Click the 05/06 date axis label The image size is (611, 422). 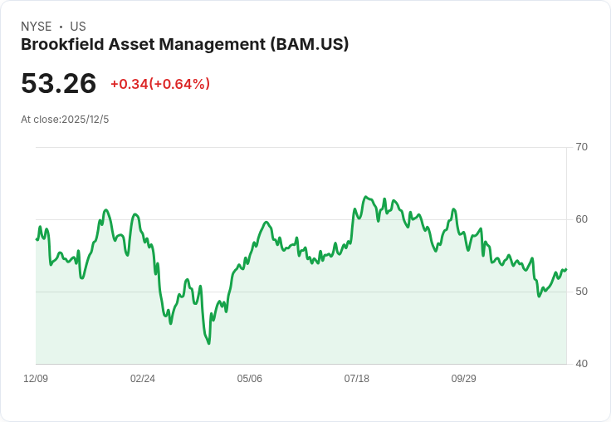(x=249, y=379)
